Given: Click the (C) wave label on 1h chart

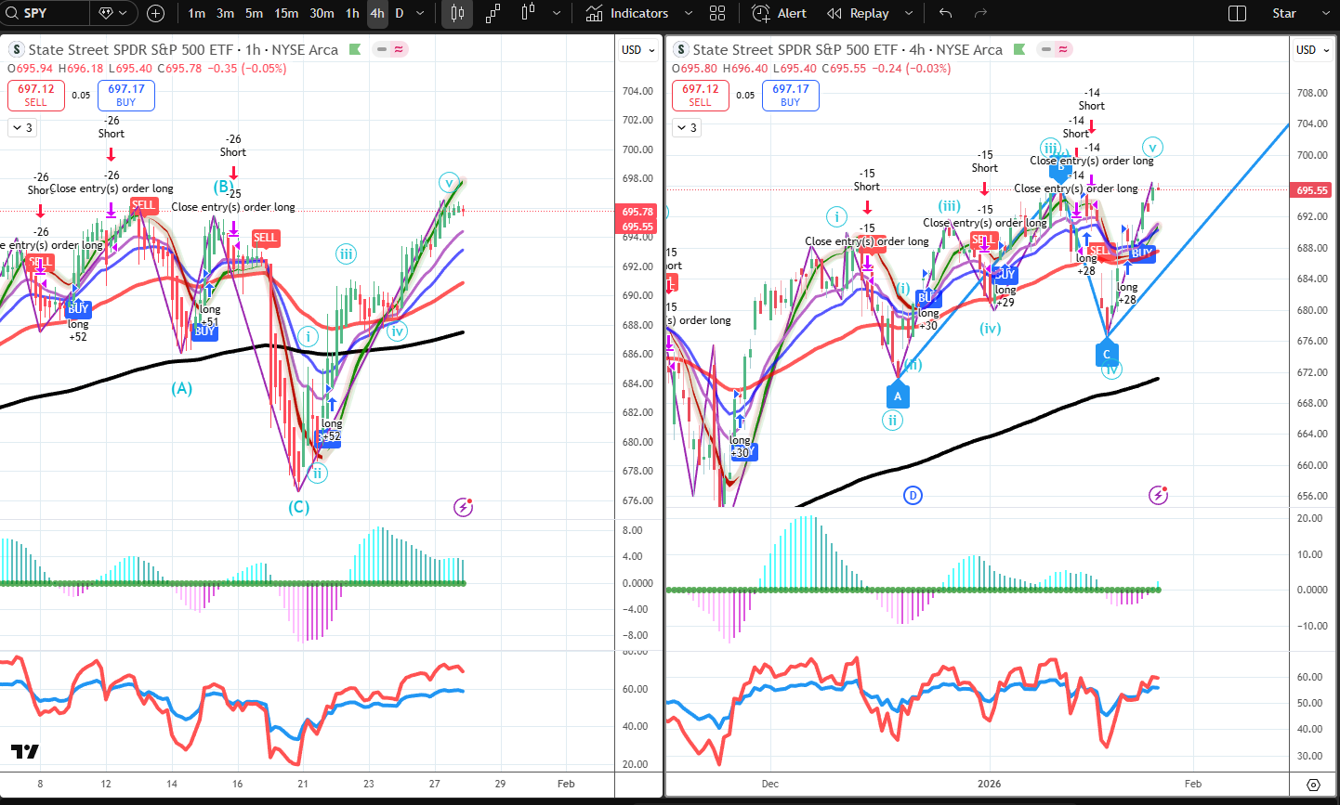Looking at the screenshot, I should coord(298,507).
